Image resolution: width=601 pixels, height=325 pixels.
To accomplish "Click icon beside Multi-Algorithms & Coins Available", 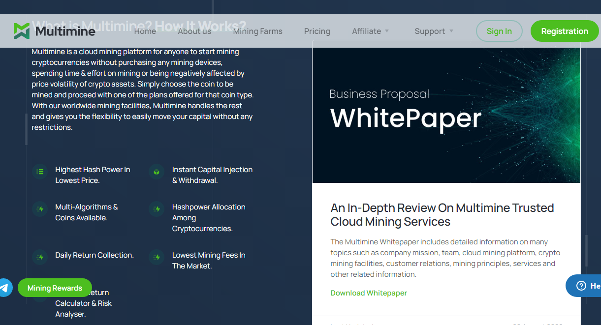I will [x=40, y=209].
